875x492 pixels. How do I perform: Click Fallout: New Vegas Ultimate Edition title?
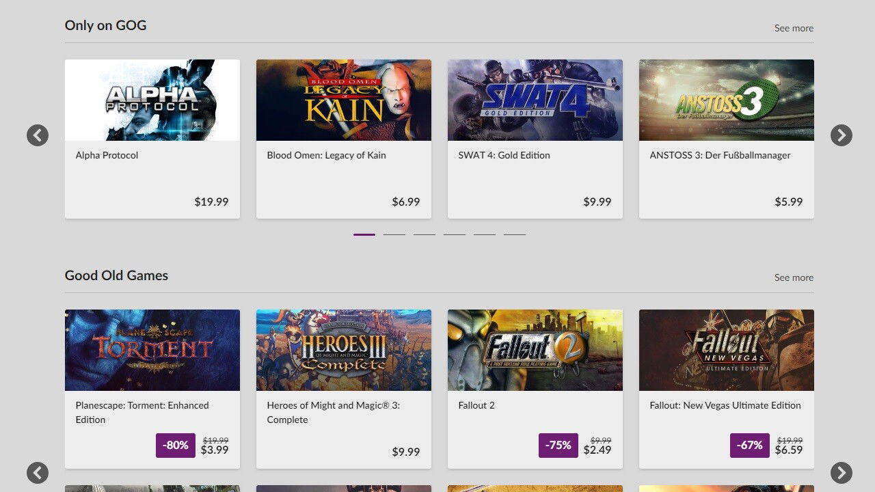click(x=725, y=405)
